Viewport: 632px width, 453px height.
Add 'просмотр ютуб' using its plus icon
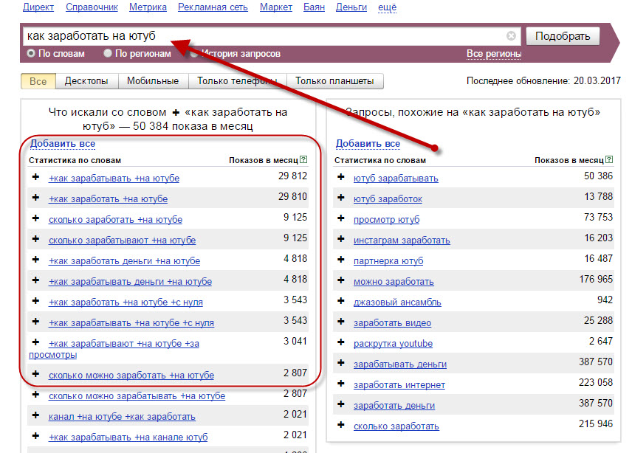point(341,218)
